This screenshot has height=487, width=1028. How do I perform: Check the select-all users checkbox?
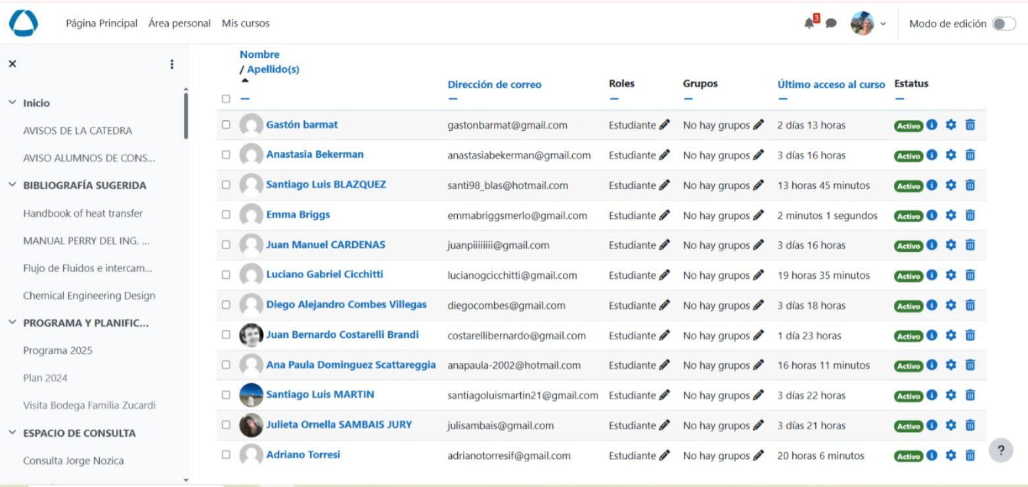click(x=226, y=99)
